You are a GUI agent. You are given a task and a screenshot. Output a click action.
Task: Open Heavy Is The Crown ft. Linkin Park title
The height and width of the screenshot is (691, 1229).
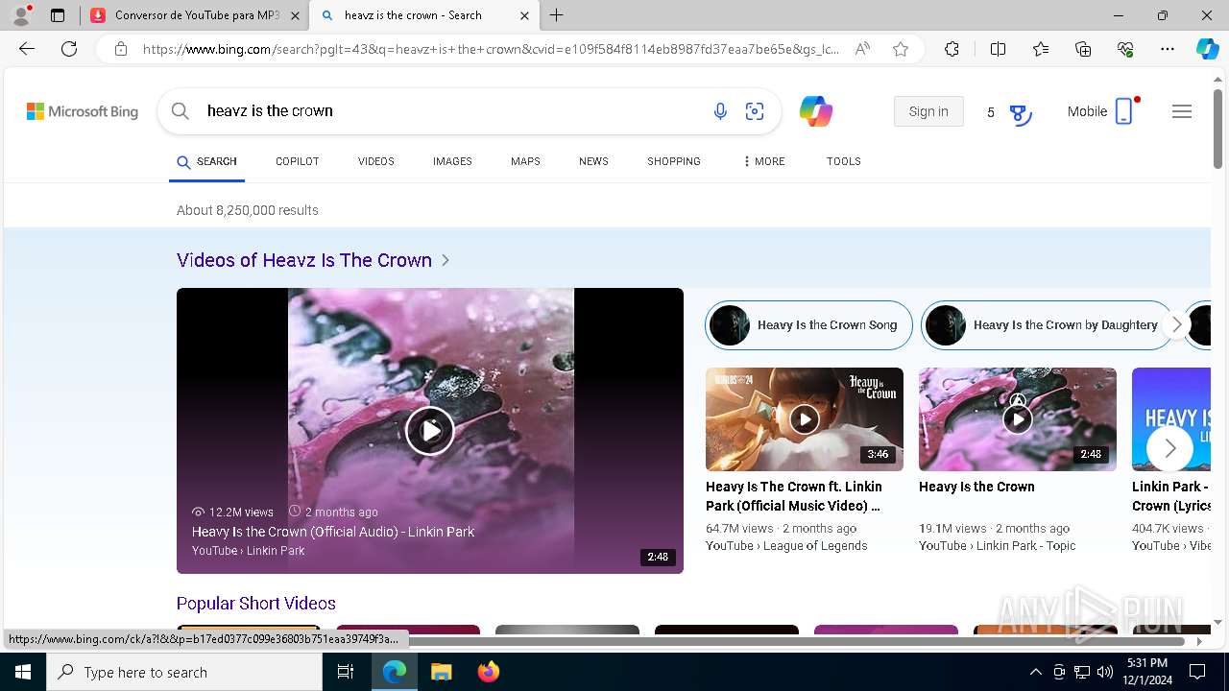[794, 496]
